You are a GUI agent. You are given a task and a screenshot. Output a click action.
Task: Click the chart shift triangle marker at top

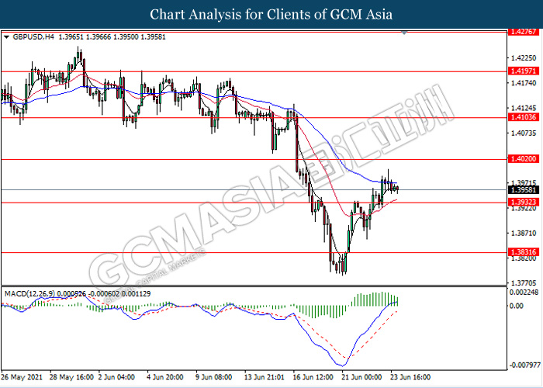click(404, 33)
